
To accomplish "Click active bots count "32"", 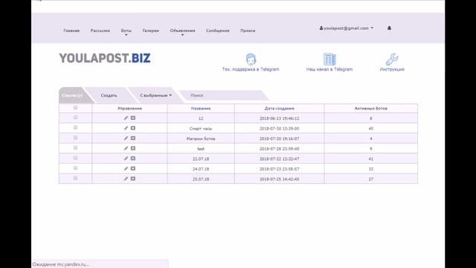I will [370, 169].
